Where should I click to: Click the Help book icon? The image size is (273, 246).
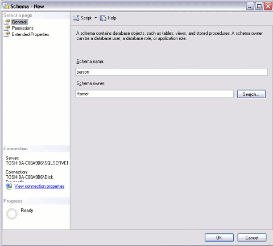click(103, 18)
